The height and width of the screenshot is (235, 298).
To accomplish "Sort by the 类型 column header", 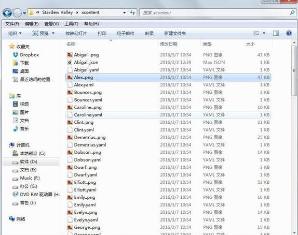I will [x=207, y=44].
